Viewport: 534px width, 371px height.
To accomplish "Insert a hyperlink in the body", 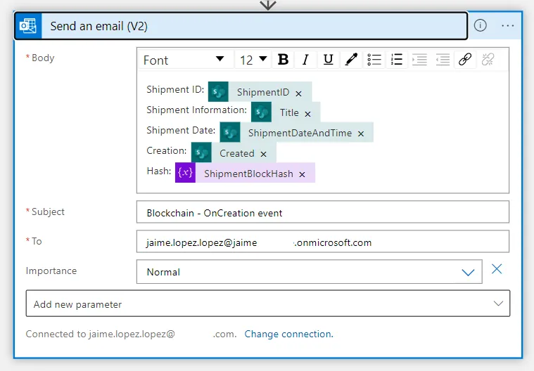I will point(465,60).
